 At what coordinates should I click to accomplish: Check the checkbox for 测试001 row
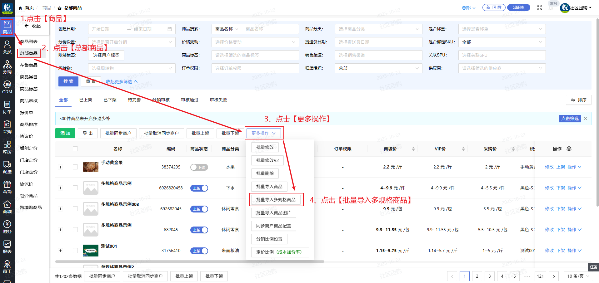click(x=75, y=251)
